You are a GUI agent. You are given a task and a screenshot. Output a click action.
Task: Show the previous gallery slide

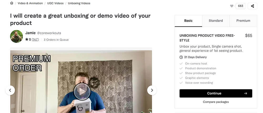pos(10,90)
